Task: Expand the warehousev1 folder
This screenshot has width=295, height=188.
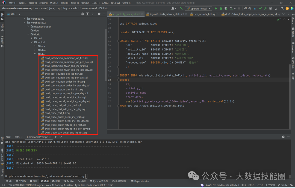Action: (x=24, y=19)
